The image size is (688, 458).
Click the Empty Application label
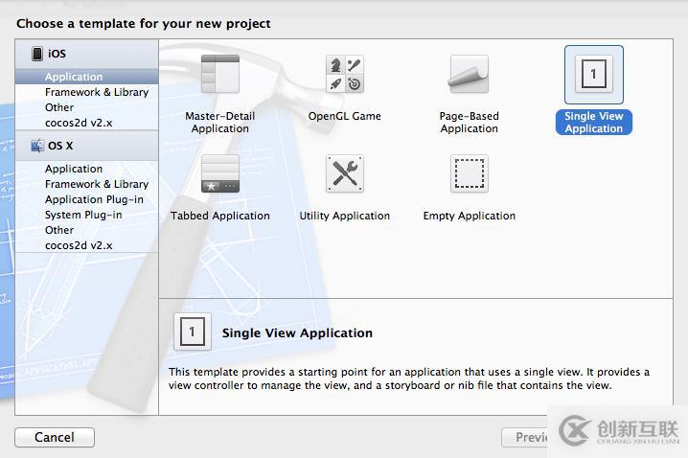coord(470,216)
